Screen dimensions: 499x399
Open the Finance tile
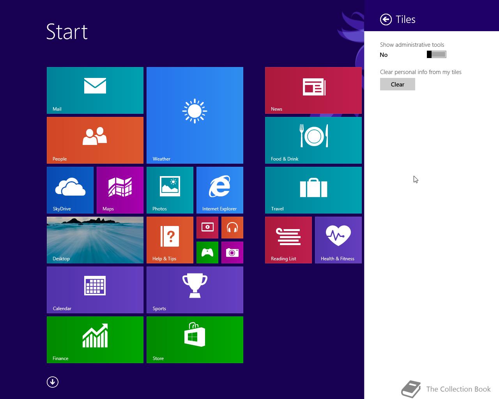coord(95,340)
